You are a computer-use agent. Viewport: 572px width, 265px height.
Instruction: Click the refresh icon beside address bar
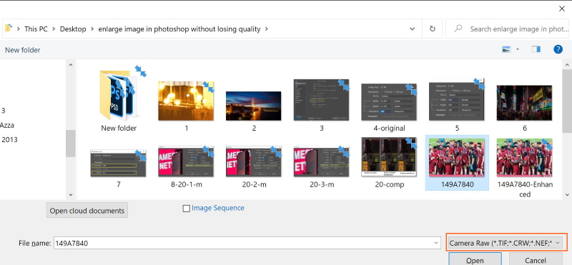pos(433,29)
